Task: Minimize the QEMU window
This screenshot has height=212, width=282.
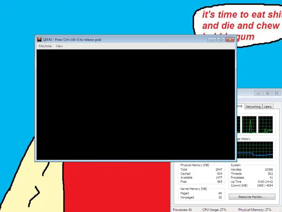Action: coord(212,40)
